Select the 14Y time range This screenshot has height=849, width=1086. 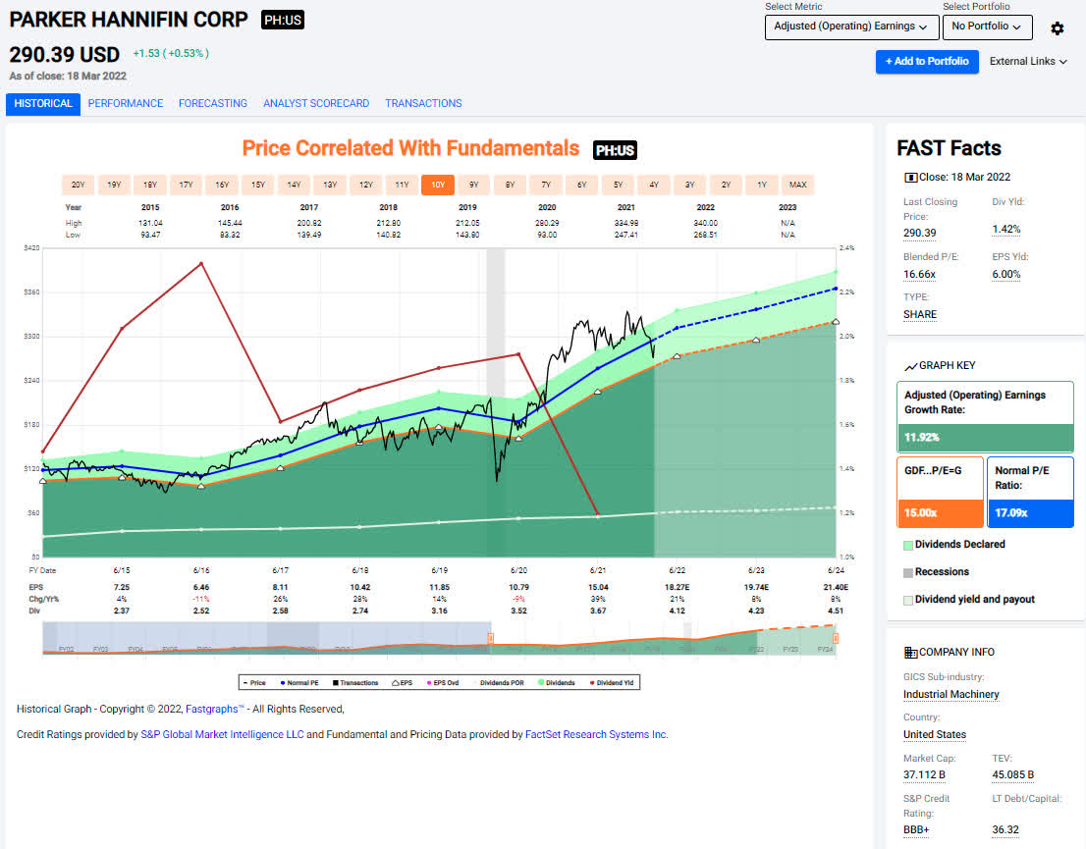coord(294,185)
